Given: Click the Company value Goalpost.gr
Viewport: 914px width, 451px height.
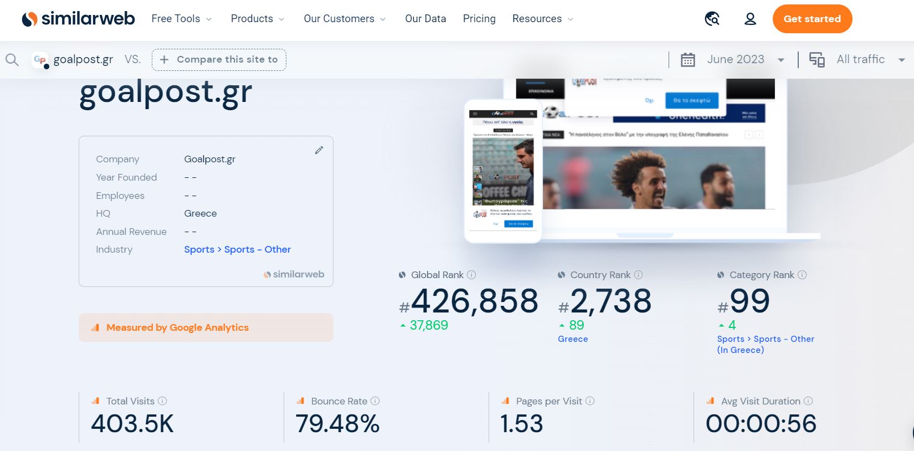Looking at the screenshot, I should click(x=210, y=159).
